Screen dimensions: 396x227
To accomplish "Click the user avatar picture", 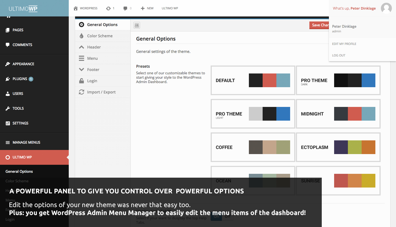I will 386,8.
